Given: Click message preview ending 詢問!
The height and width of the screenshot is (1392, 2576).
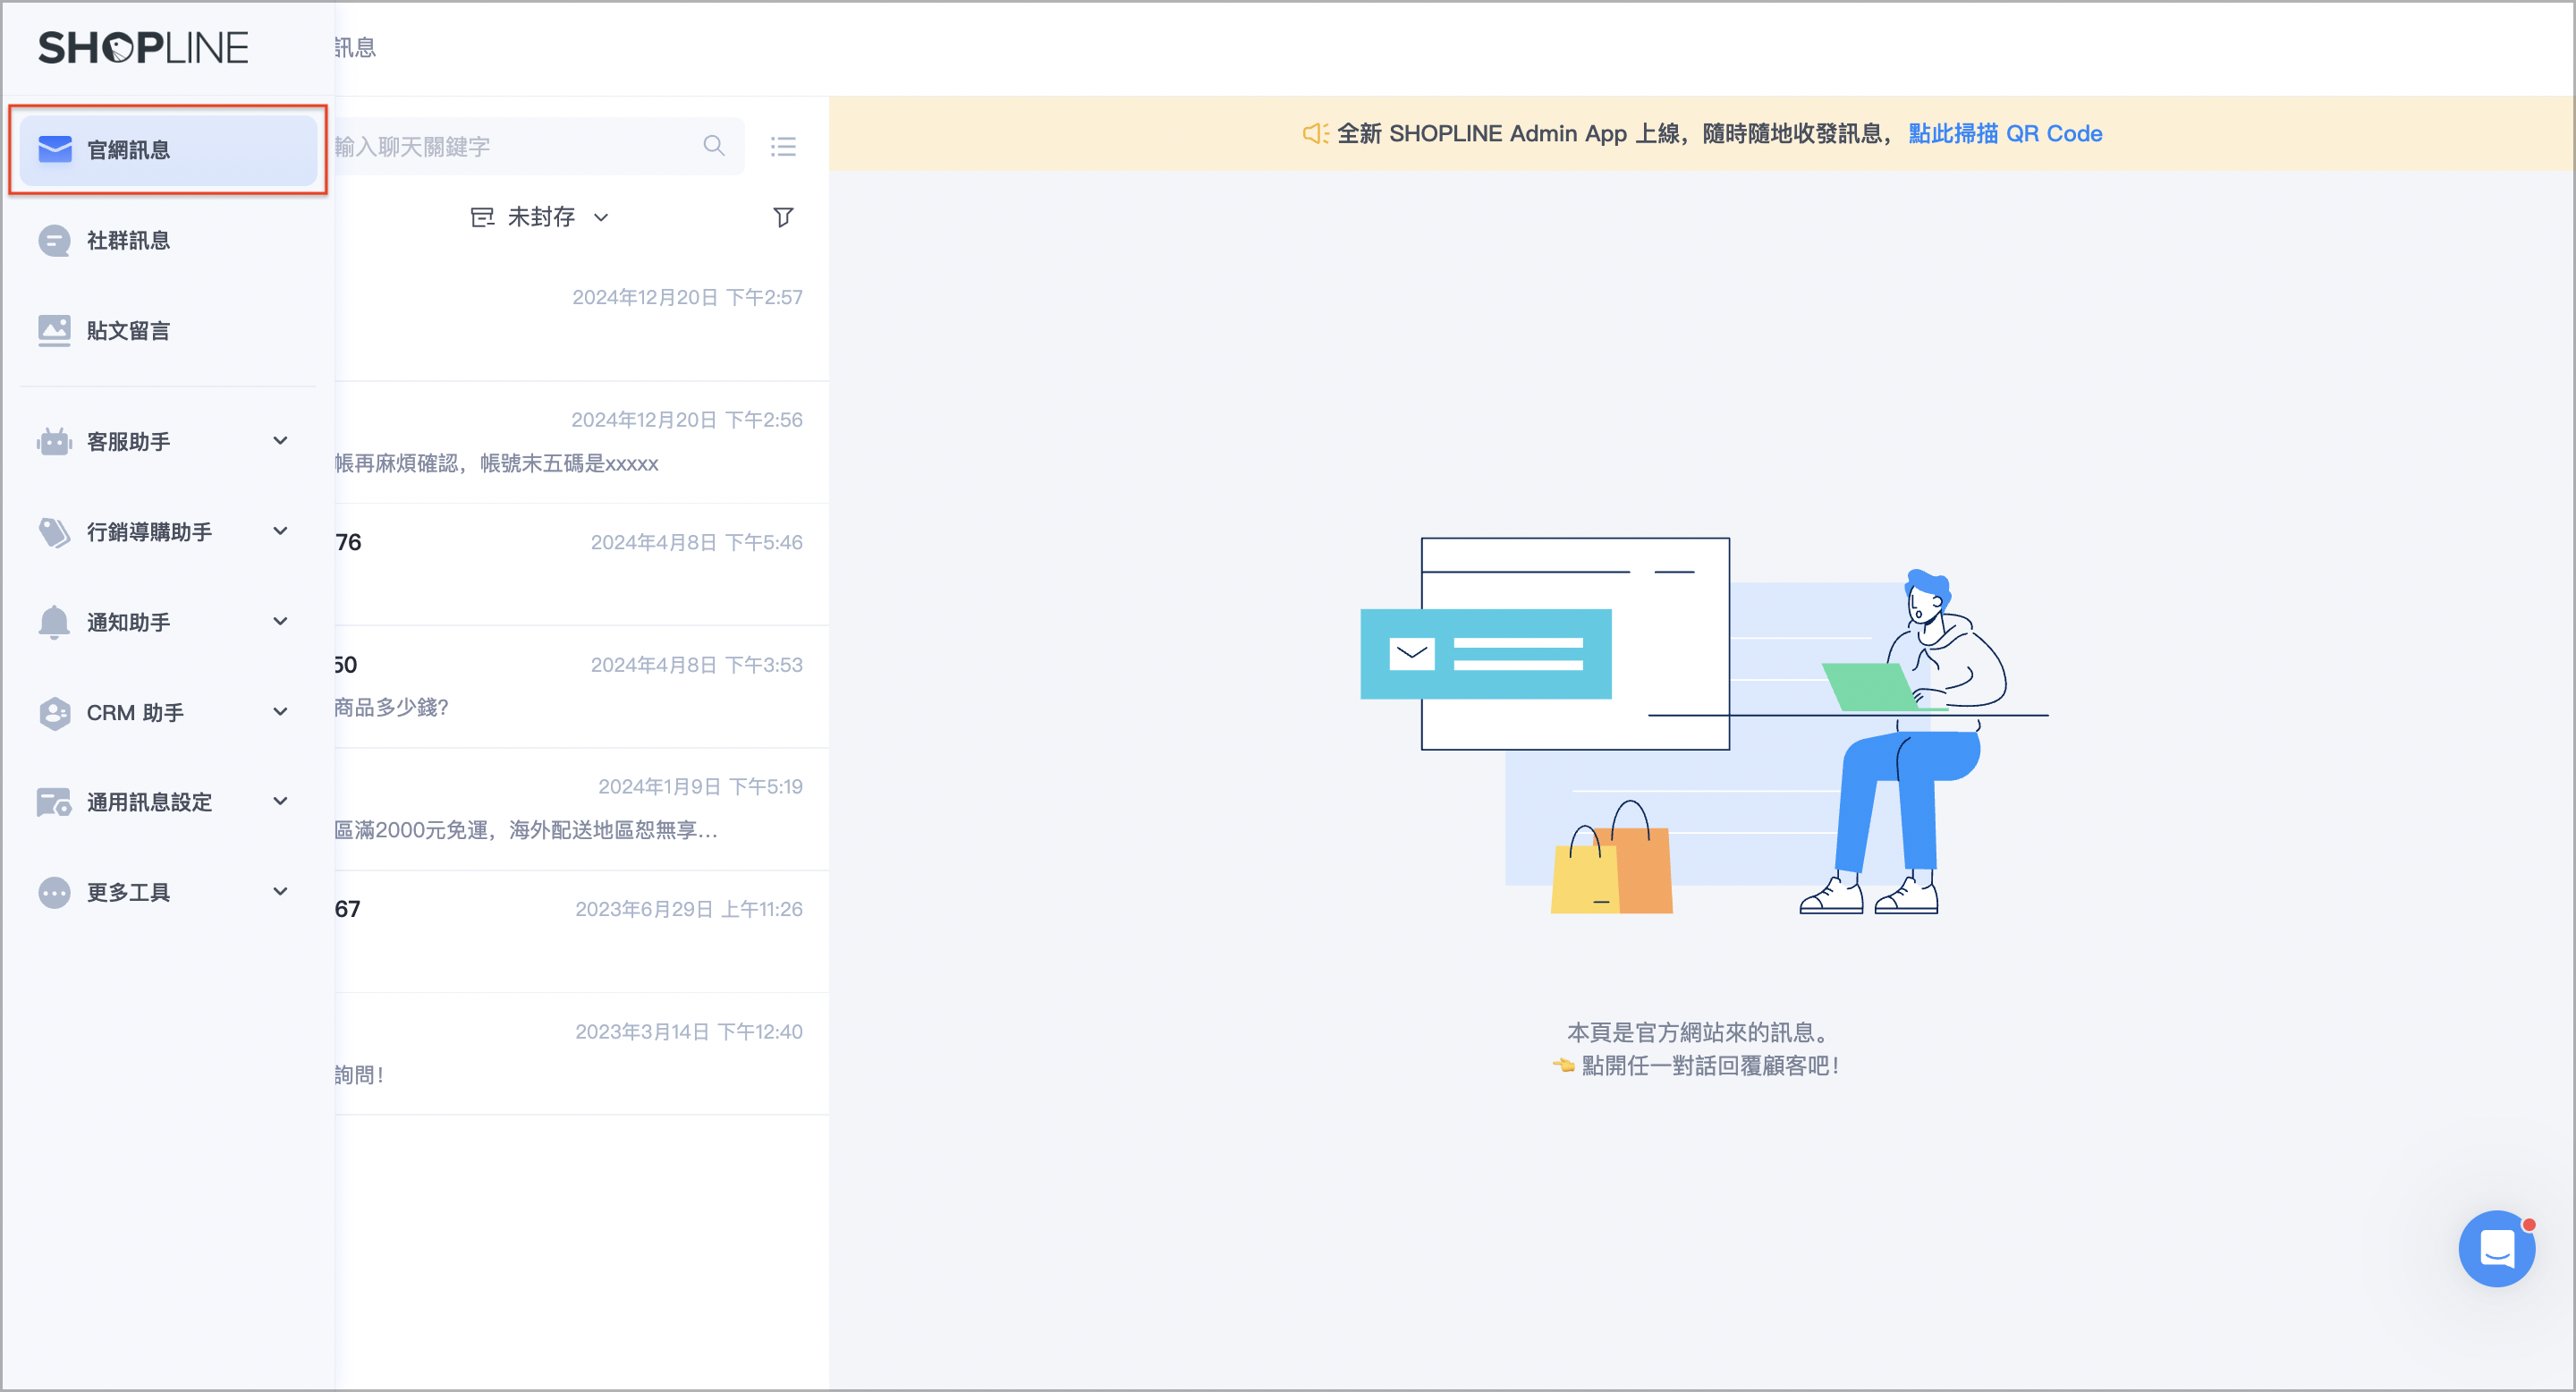Looking at the screenshot, I should coord(360,1075).
